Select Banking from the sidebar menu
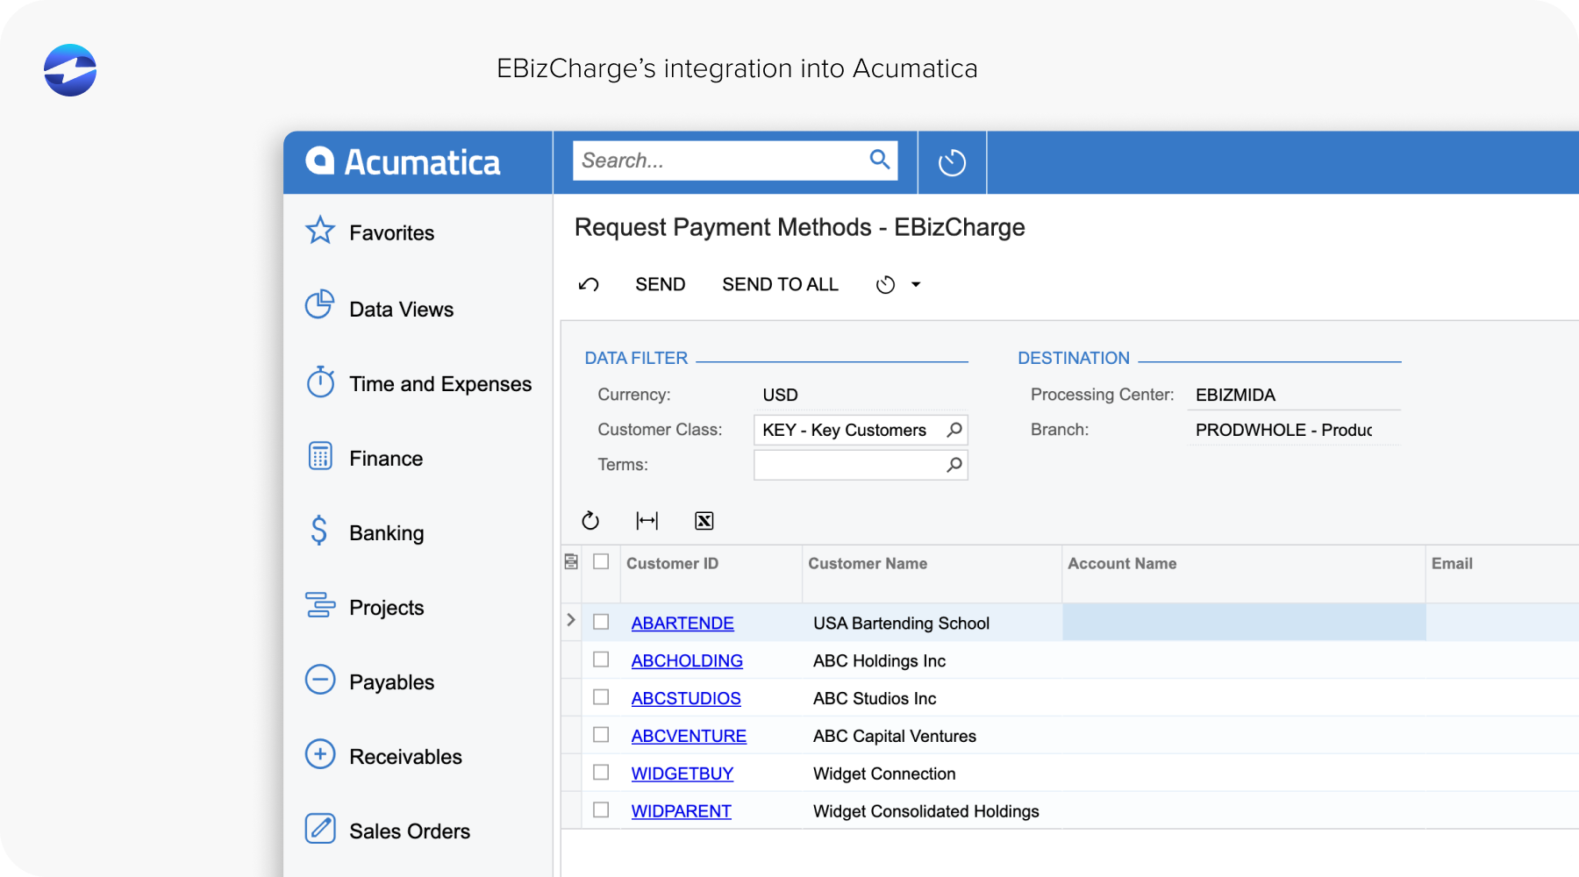The height and width of the screenshot is (877, 1579). click(387, 531)
